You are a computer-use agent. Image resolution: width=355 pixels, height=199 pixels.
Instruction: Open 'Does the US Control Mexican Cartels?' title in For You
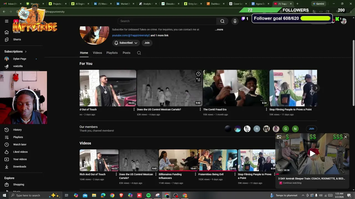pyautogui.click(x=159, y=109)
